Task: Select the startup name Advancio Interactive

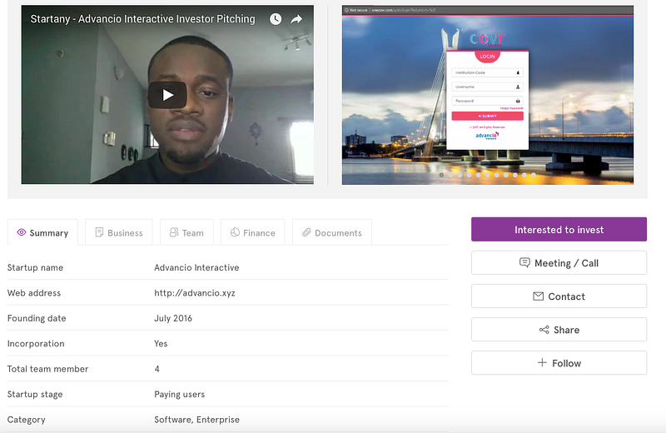Action: pyautogui.click(x=196, y=267)
